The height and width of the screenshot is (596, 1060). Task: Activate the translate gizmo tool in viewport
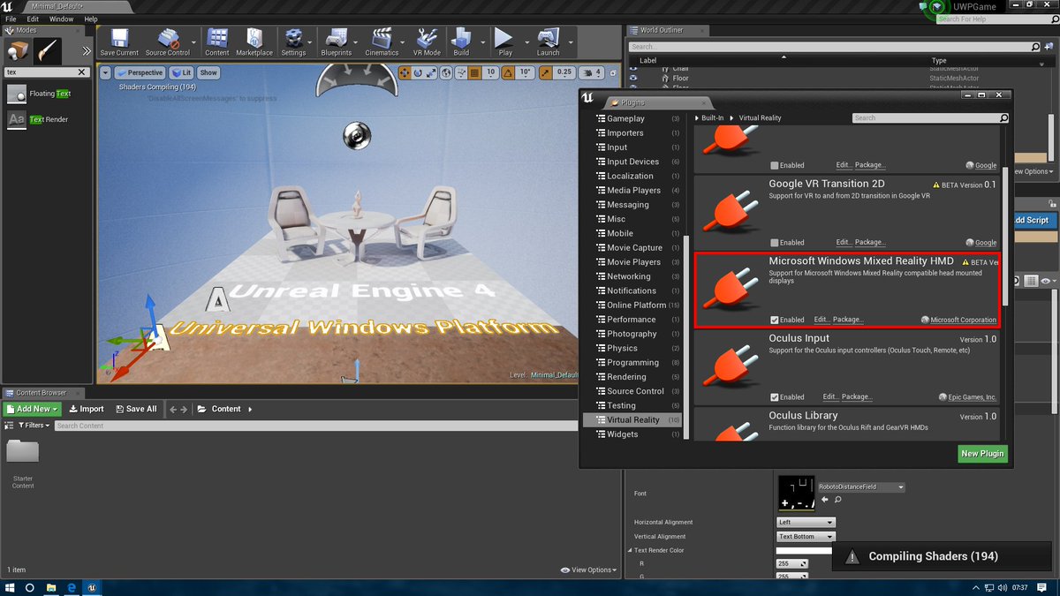(x=405, y=73)
